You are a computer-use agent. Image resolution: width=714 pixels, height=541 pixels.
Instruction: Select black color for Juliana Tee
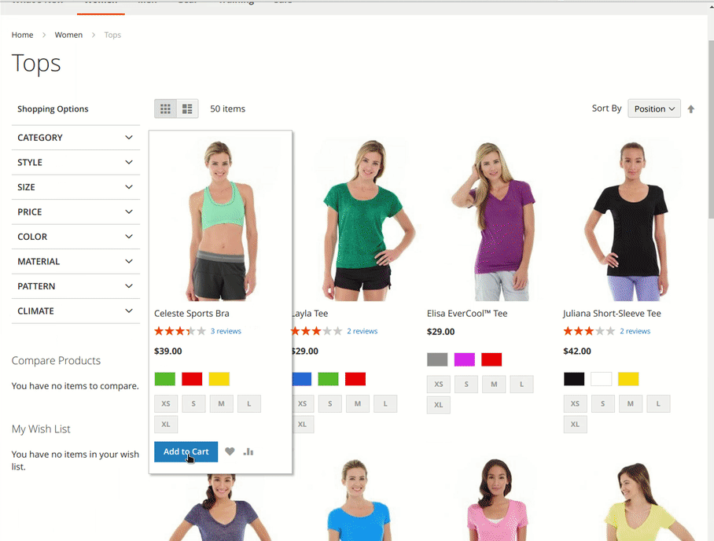[574, 379]
